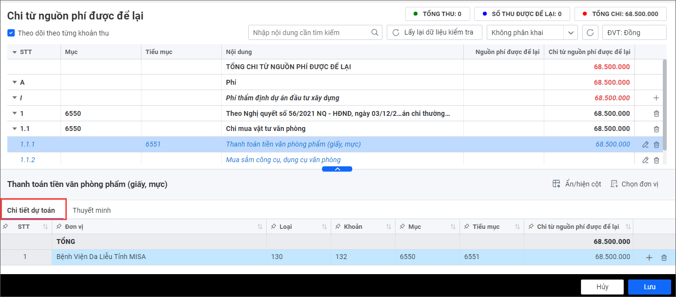
Task: Add row after Bệnh Viện Da Liễu
Action: (649, 258)
